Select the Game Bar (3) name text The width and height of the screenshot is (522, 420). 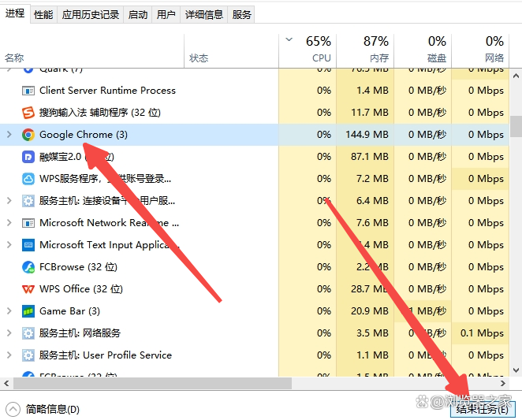[x=69, y=311]
